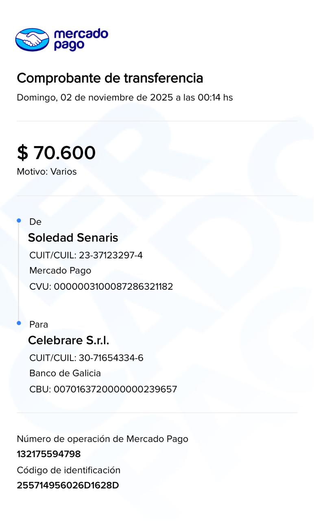Click the Motivo: Varios label
This screenshot has height=521, width=314.
coord(47,172)
